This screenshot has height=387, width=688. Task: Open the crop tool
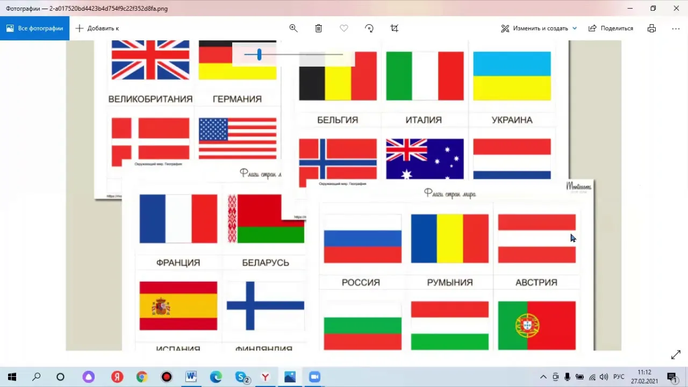[x=395, y=28]
